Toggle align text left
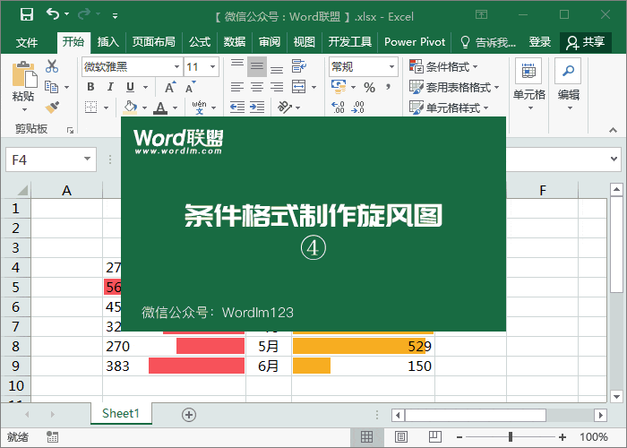 237,87
